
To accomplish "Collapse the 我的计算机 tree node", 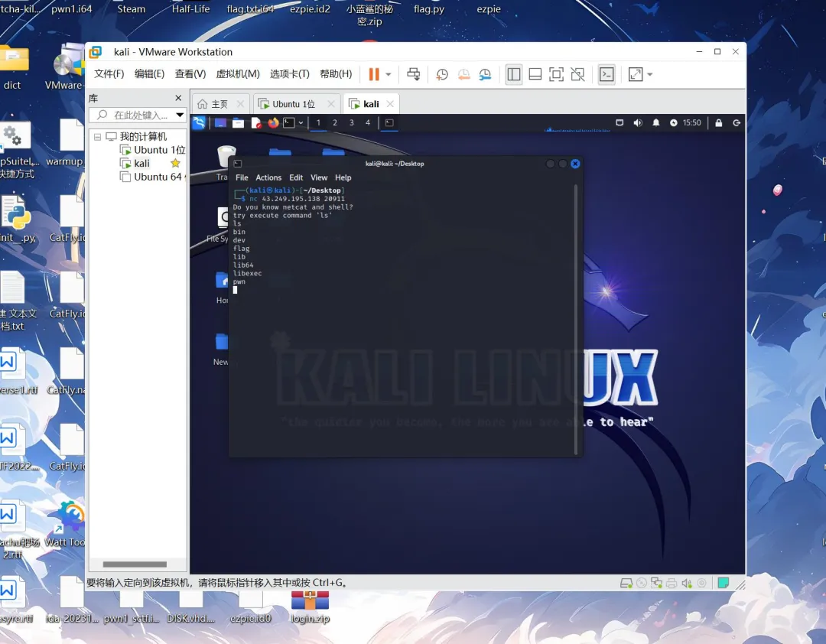I will 97,136.
